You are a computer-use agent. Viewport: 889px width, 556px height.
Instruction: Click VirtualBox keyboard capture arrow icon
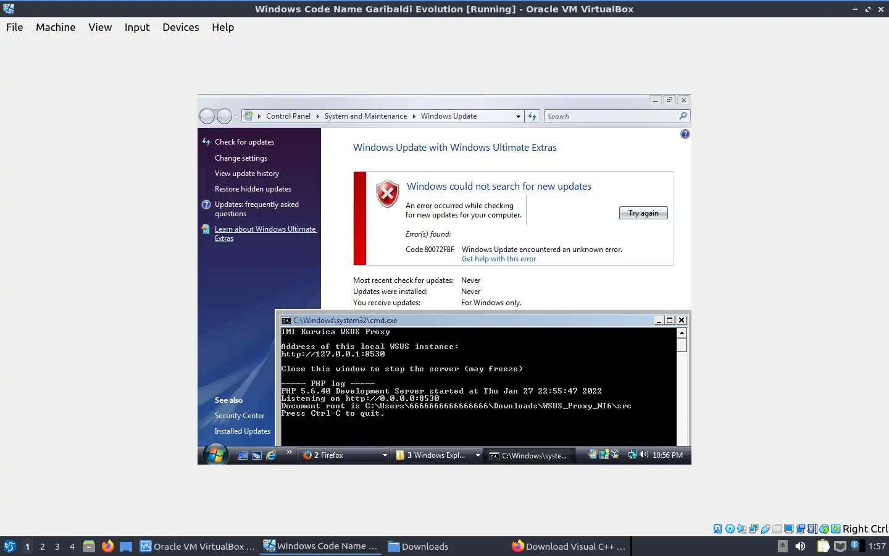(835, 529)
